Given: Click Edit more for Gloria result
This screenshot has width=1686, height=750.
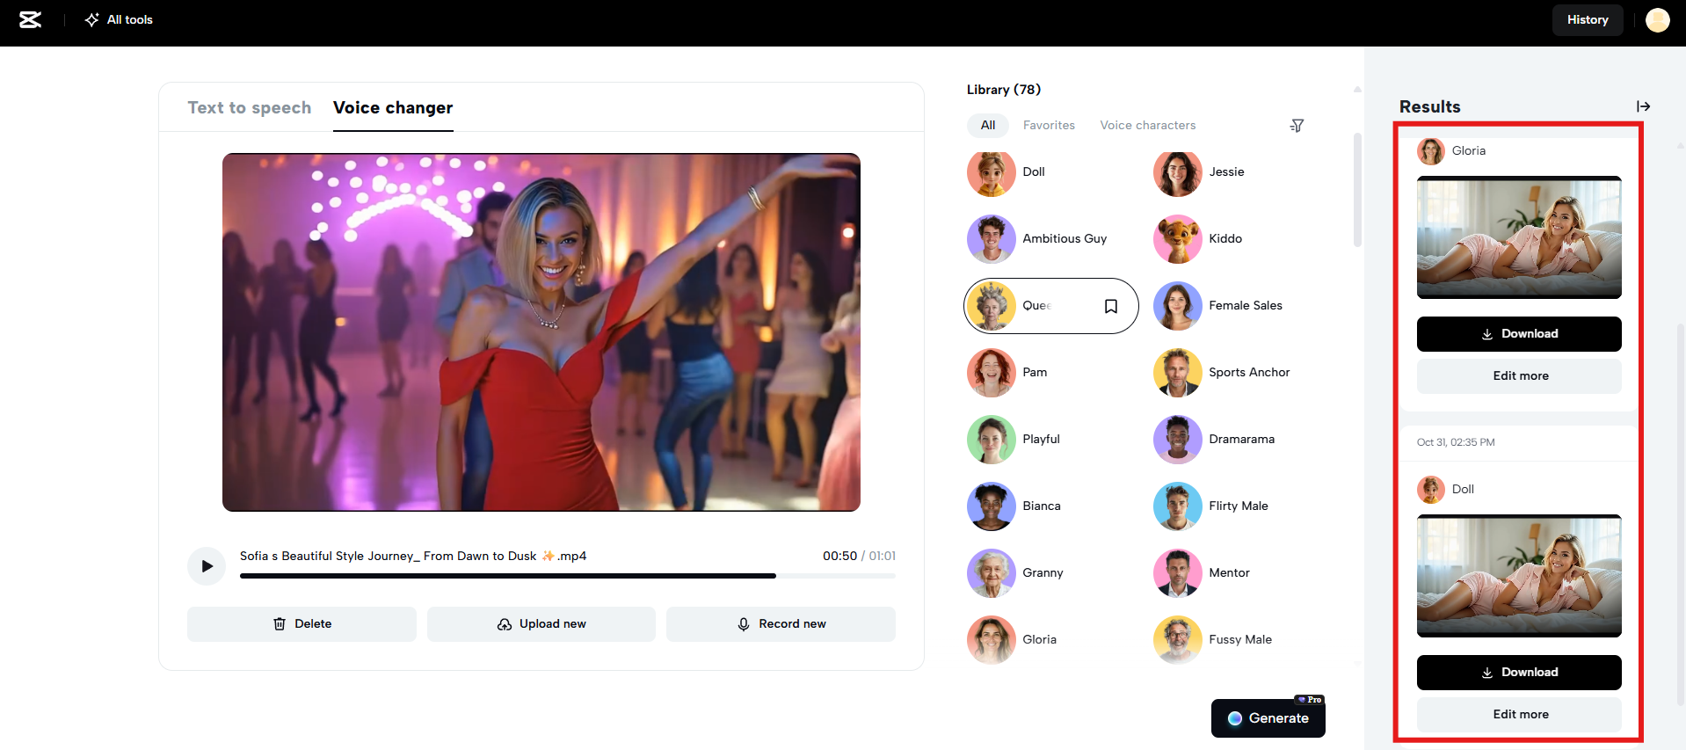Looking at the screenshot, I should click(1519, 376).
